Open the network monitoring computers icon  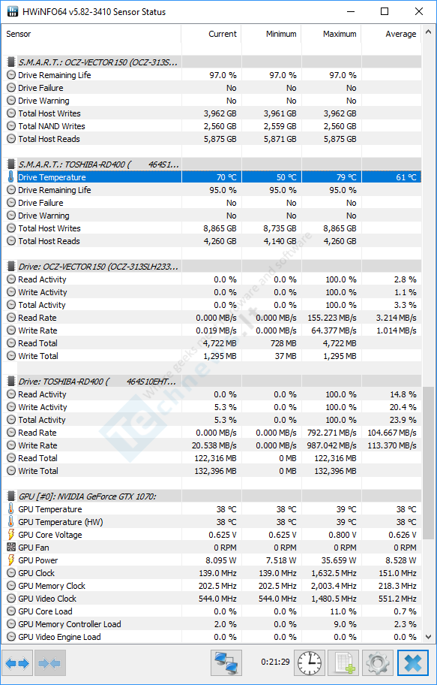226,664
